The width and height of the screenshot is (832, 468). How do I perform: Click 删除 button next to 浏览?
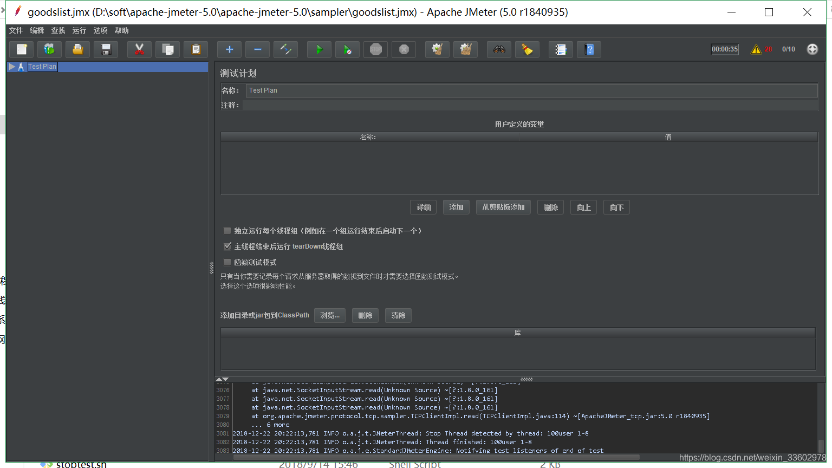tap(365, 315)
